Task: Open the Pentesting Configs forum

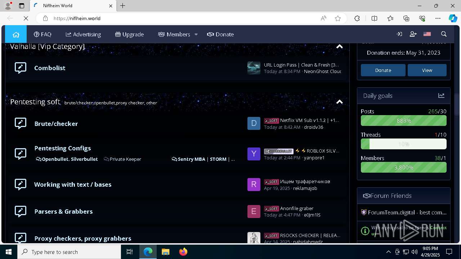Action: (x=62, y=148)
